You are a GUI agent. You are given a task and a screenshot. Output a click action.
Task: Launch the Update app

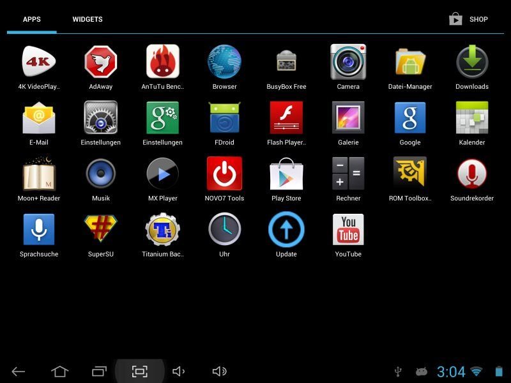pos(286,229)
